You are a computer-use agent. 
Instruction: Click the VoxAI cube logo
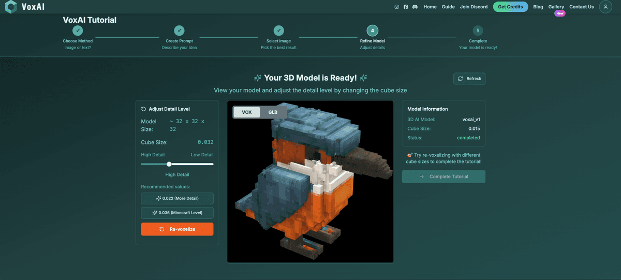11,7
